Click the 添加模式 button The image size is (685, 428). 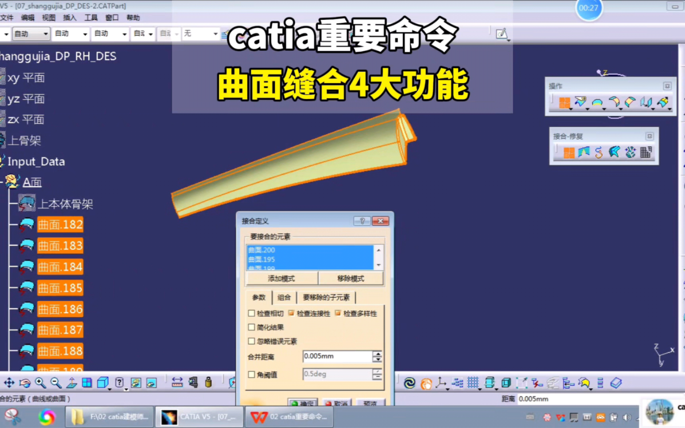281,278
